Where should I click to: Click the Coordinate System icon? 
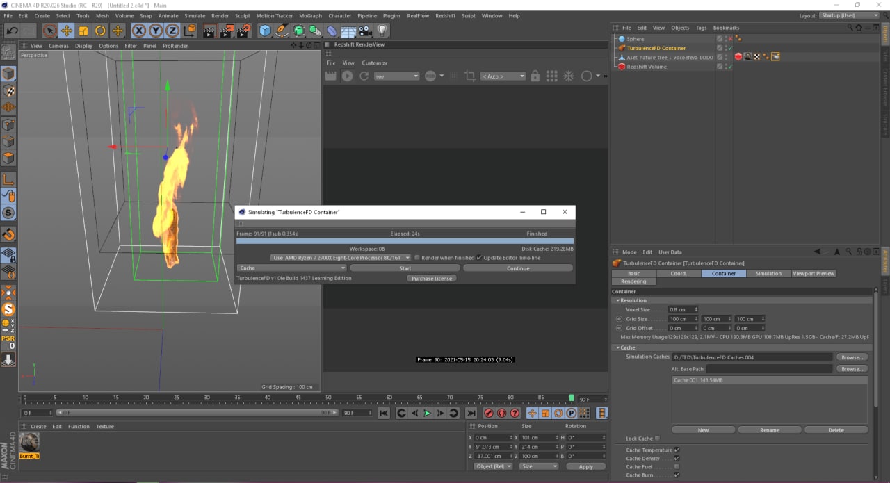click(188, 31)
